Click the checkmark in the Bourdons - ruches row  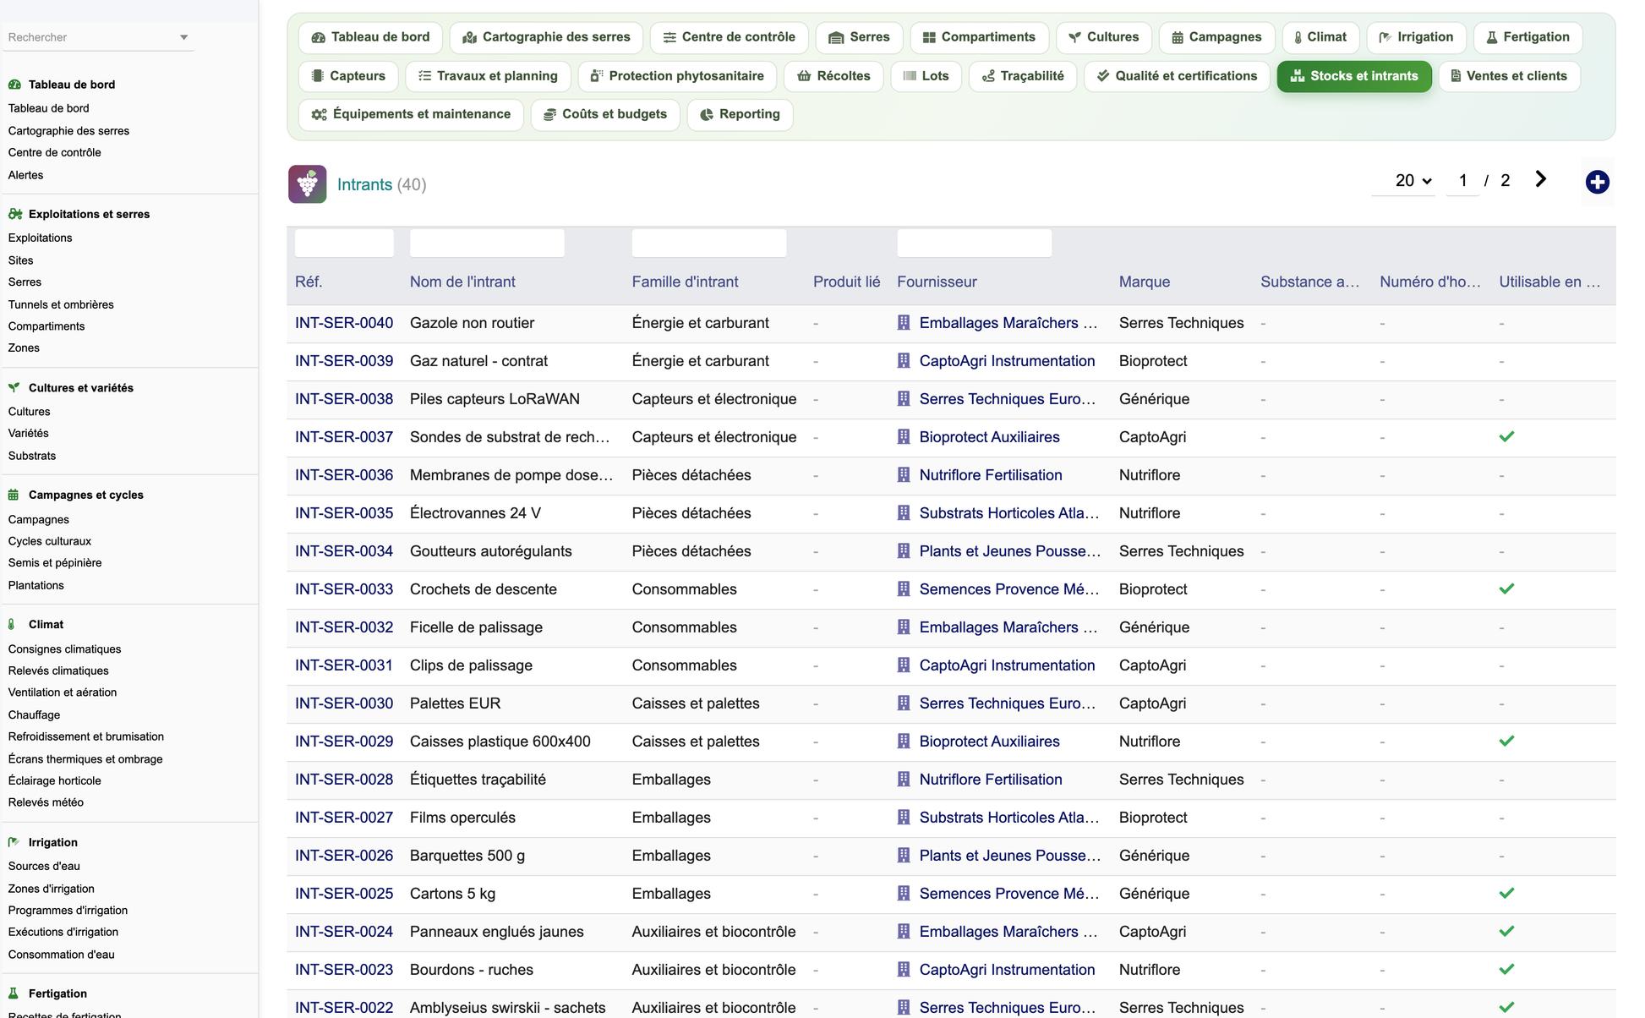coord(1506,970)
